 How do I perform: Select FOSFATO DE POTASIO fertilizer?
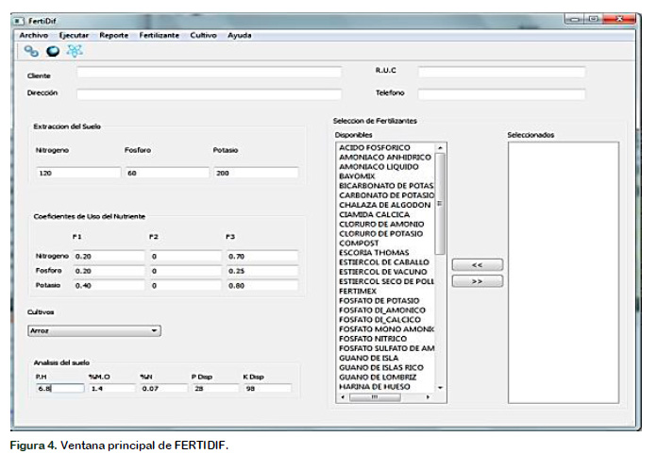[x=379, y=301]
